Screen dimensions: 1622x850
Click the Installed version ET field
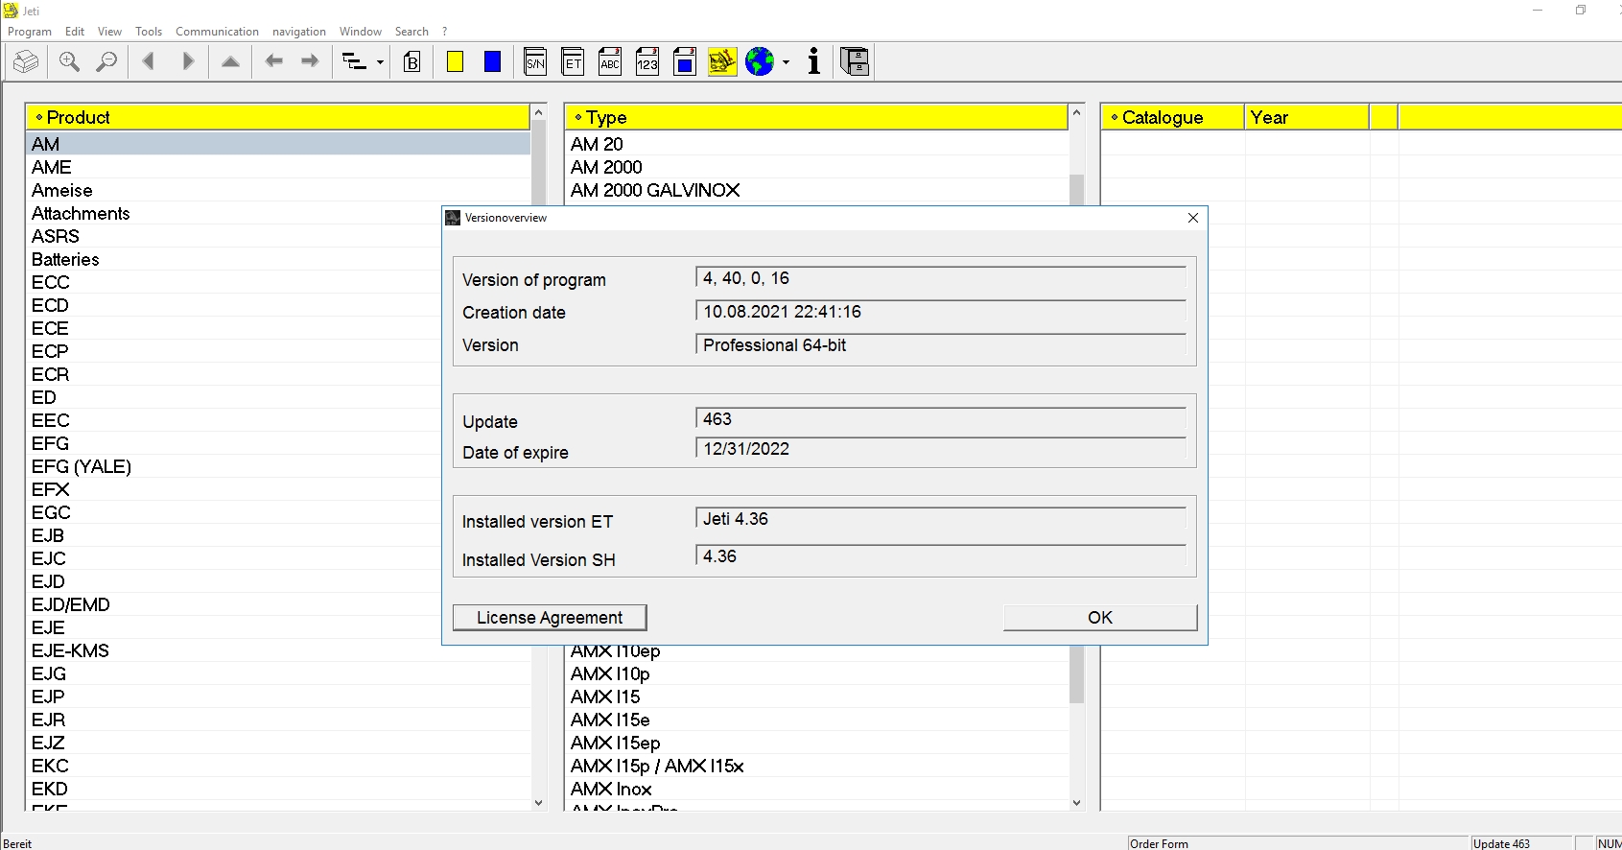(x=941, y=519)
